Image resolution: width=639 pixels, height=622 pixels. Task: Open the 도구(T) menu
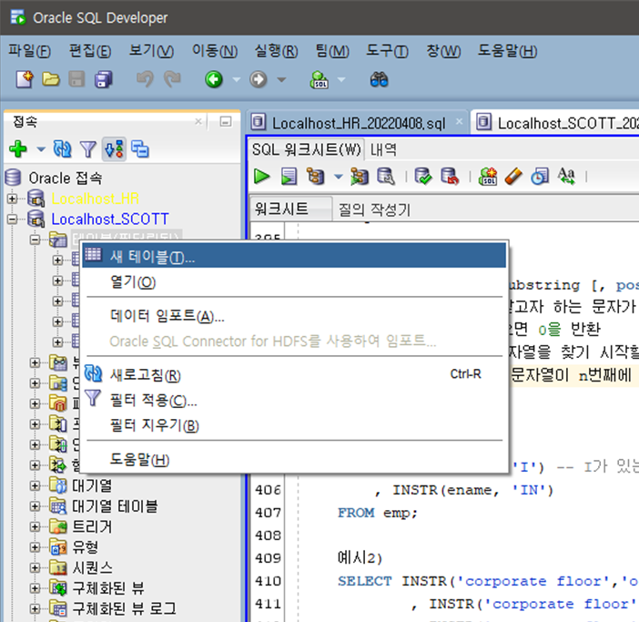[387, 50]
